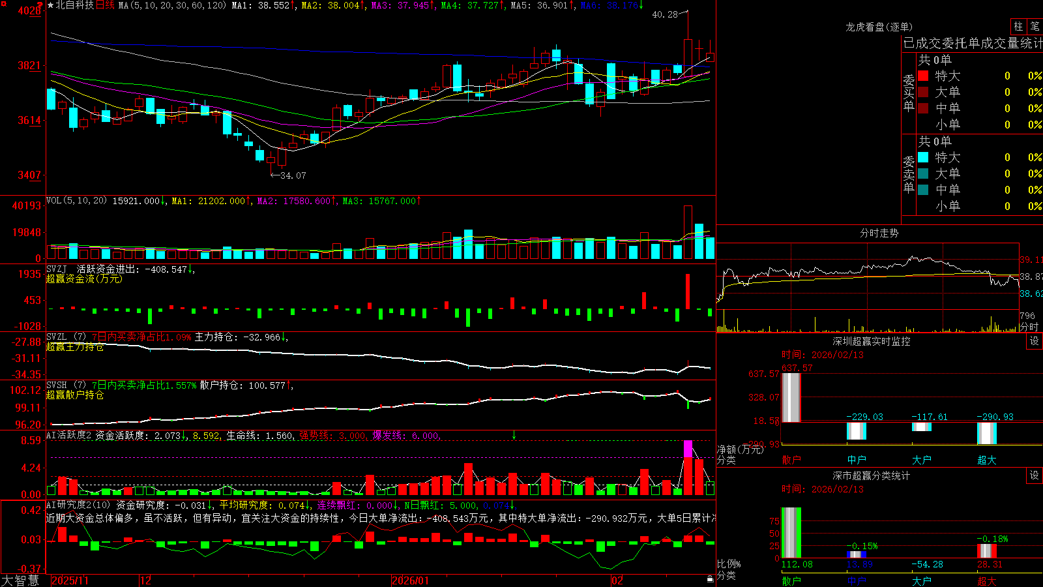Click the 大户 bar valued -117.61

click(922, 427)
